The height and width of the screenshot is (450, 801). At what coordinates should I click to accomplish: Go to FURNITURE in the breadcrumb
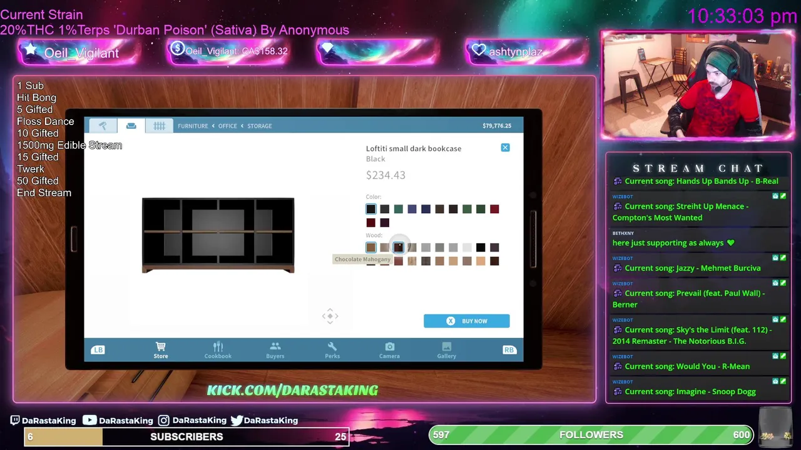point(193,126)
